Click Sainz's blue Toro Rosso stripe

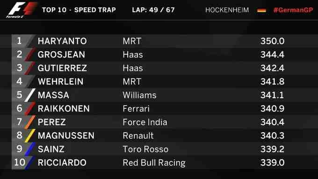pos(30,149)
